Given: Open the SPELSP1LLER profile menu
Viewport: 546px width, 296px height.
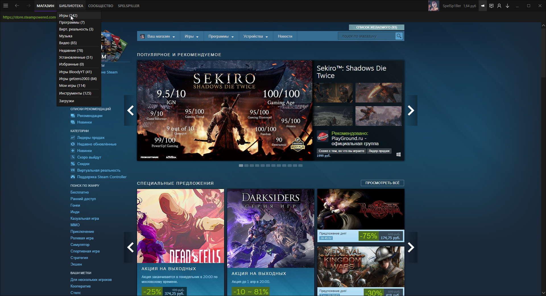Looking at the screenshot, I should tap(129, 6).
